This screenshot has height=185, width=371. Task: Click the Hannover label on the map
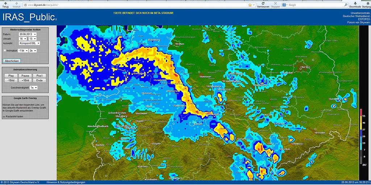(x=205, y=77)
